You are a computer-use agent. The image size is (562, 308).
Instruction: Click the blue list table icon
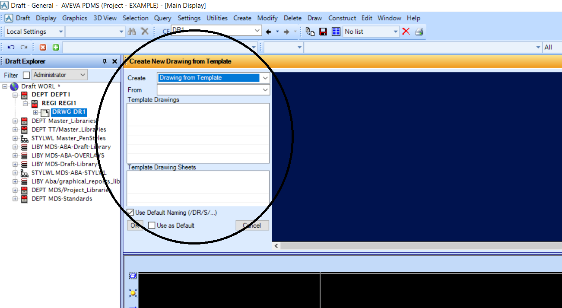pos(336,32)
